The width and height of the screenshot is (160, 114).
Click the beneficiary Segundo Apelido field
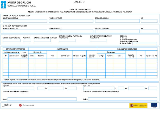117,21
